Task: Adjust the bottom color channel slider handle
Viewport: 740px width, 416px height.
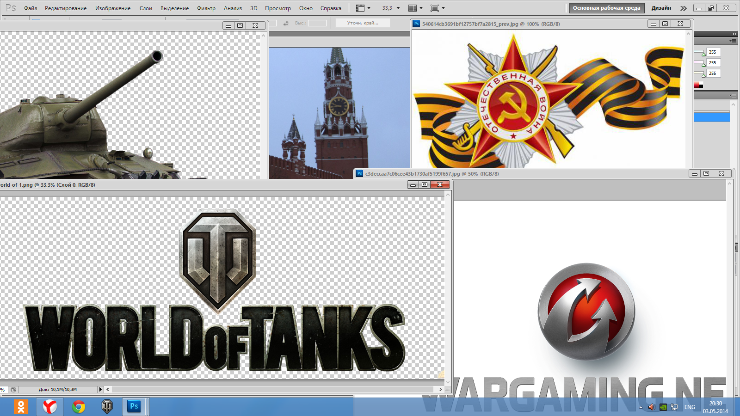Action: pyautogui.click(x=703, y=76)
